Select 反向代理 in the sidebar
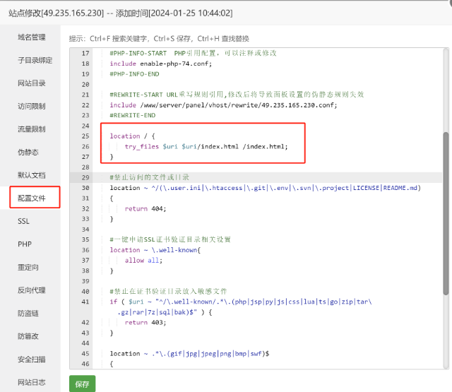452x392 pixels. coord(31,290)
